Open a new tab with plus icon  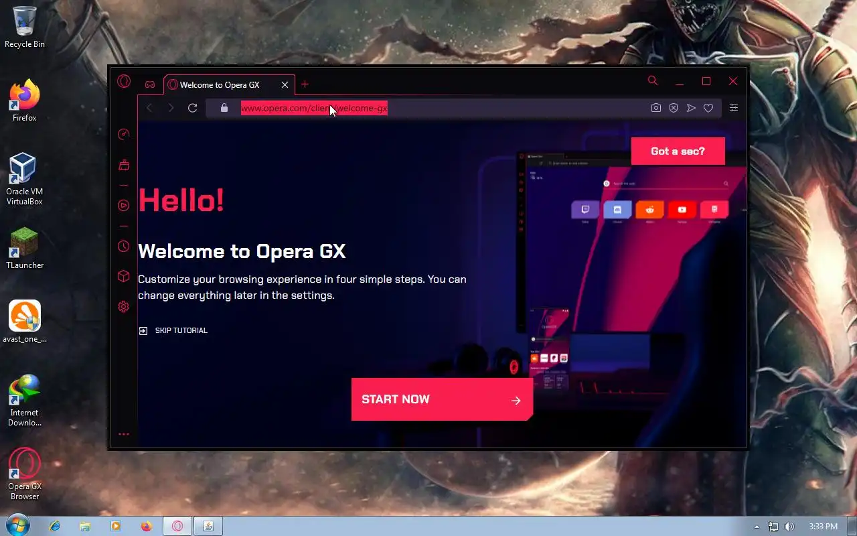pos(305,84)
